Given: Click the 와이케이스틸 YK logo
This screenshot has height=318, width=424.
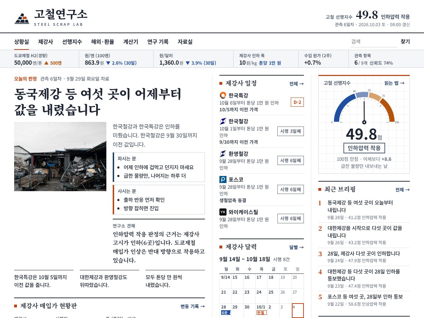Looking at the screenshot, I should pyautogui.click(x=223, y=212).
